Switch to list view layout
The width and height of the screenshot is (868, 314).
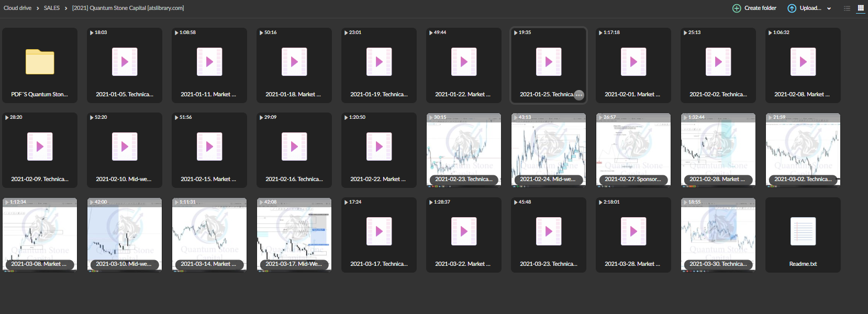847,8
